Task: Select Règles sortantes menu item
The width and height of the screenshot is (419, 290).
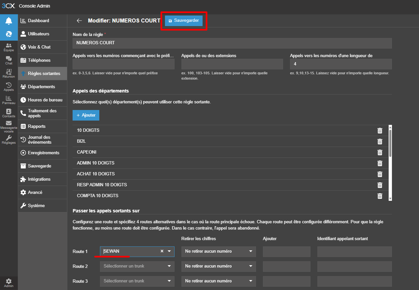Action: click(43, 73)
